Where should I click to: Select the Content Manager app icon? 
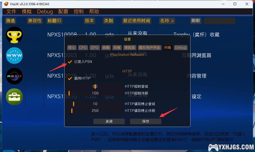[x=14, y=76]
